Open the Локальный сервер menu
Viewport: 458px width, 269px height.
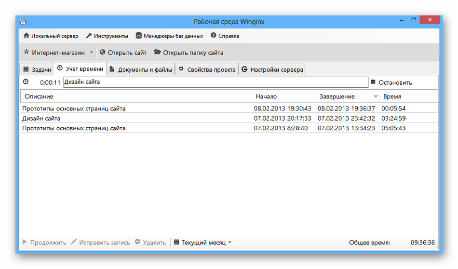(51, 36)
